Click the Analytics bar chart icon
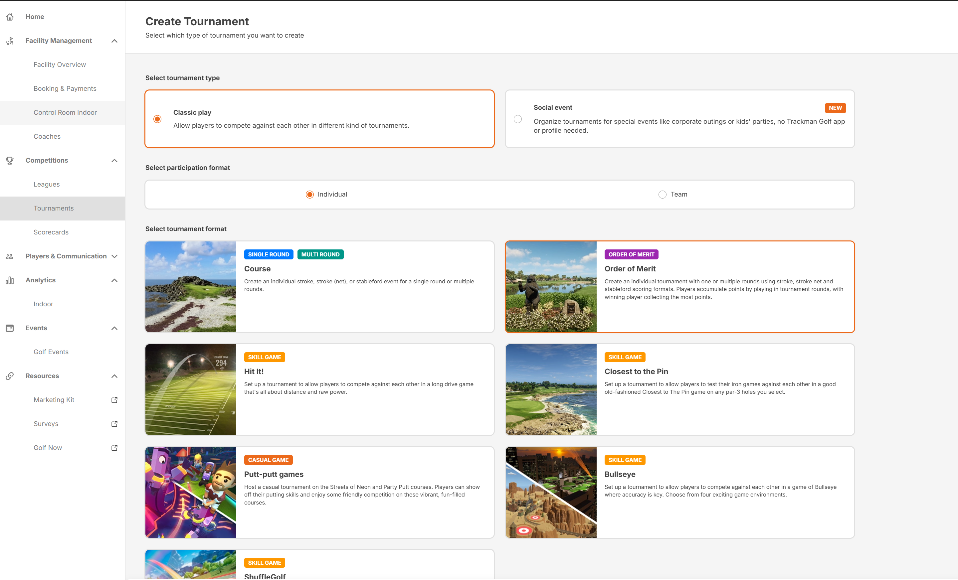 (x=10, y=280)
